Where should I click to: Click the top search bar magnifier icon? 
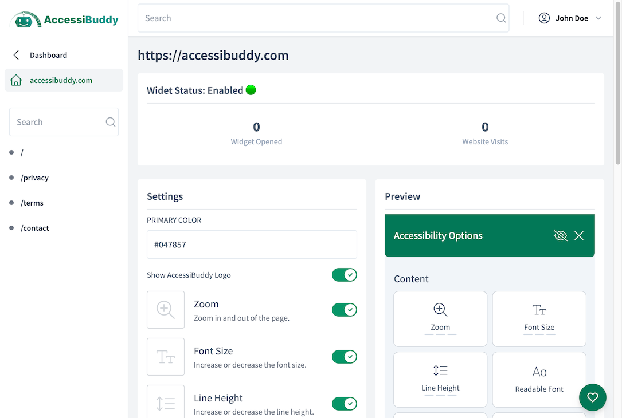pos(501,18)
